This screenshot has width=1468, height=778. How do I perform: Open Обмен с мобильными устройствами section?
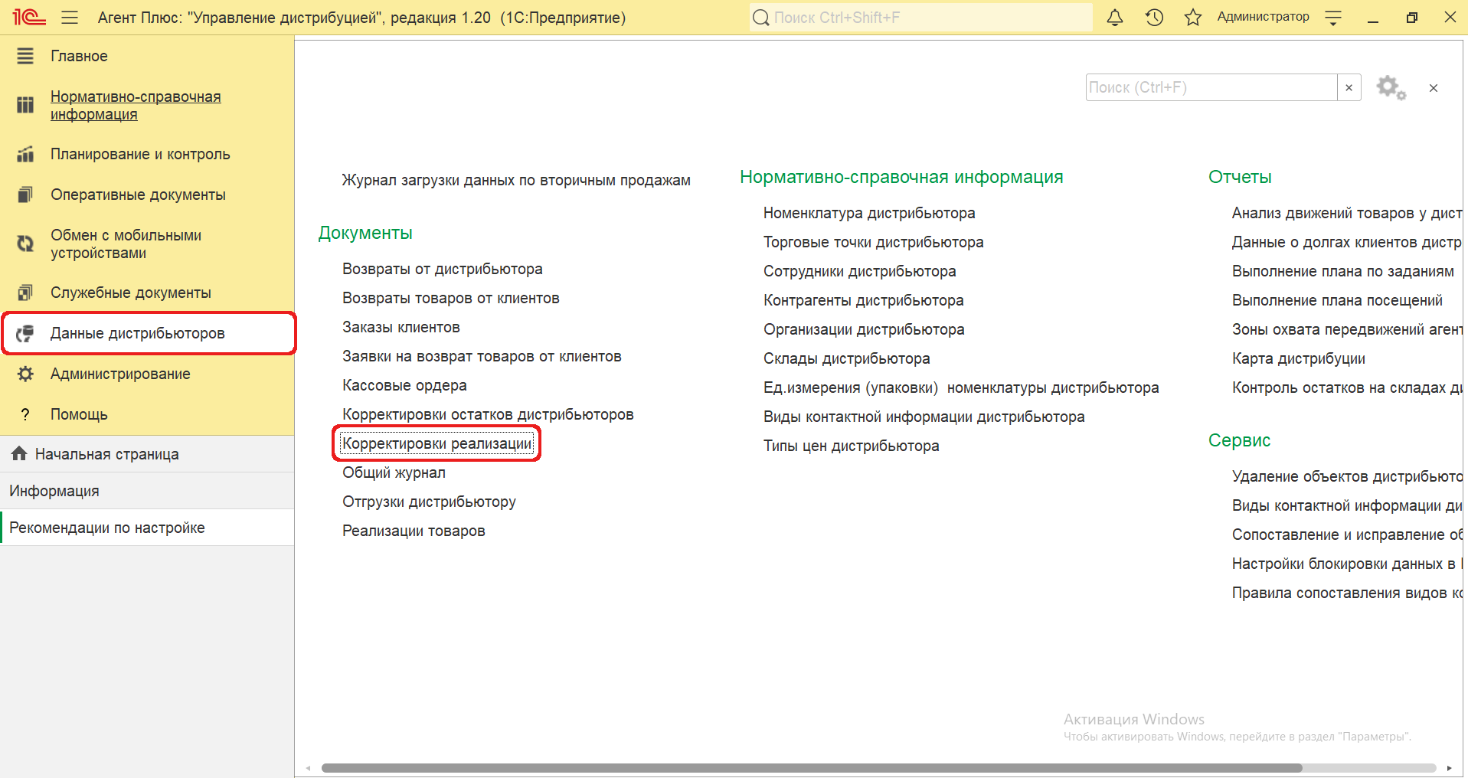tap(147, 244)
